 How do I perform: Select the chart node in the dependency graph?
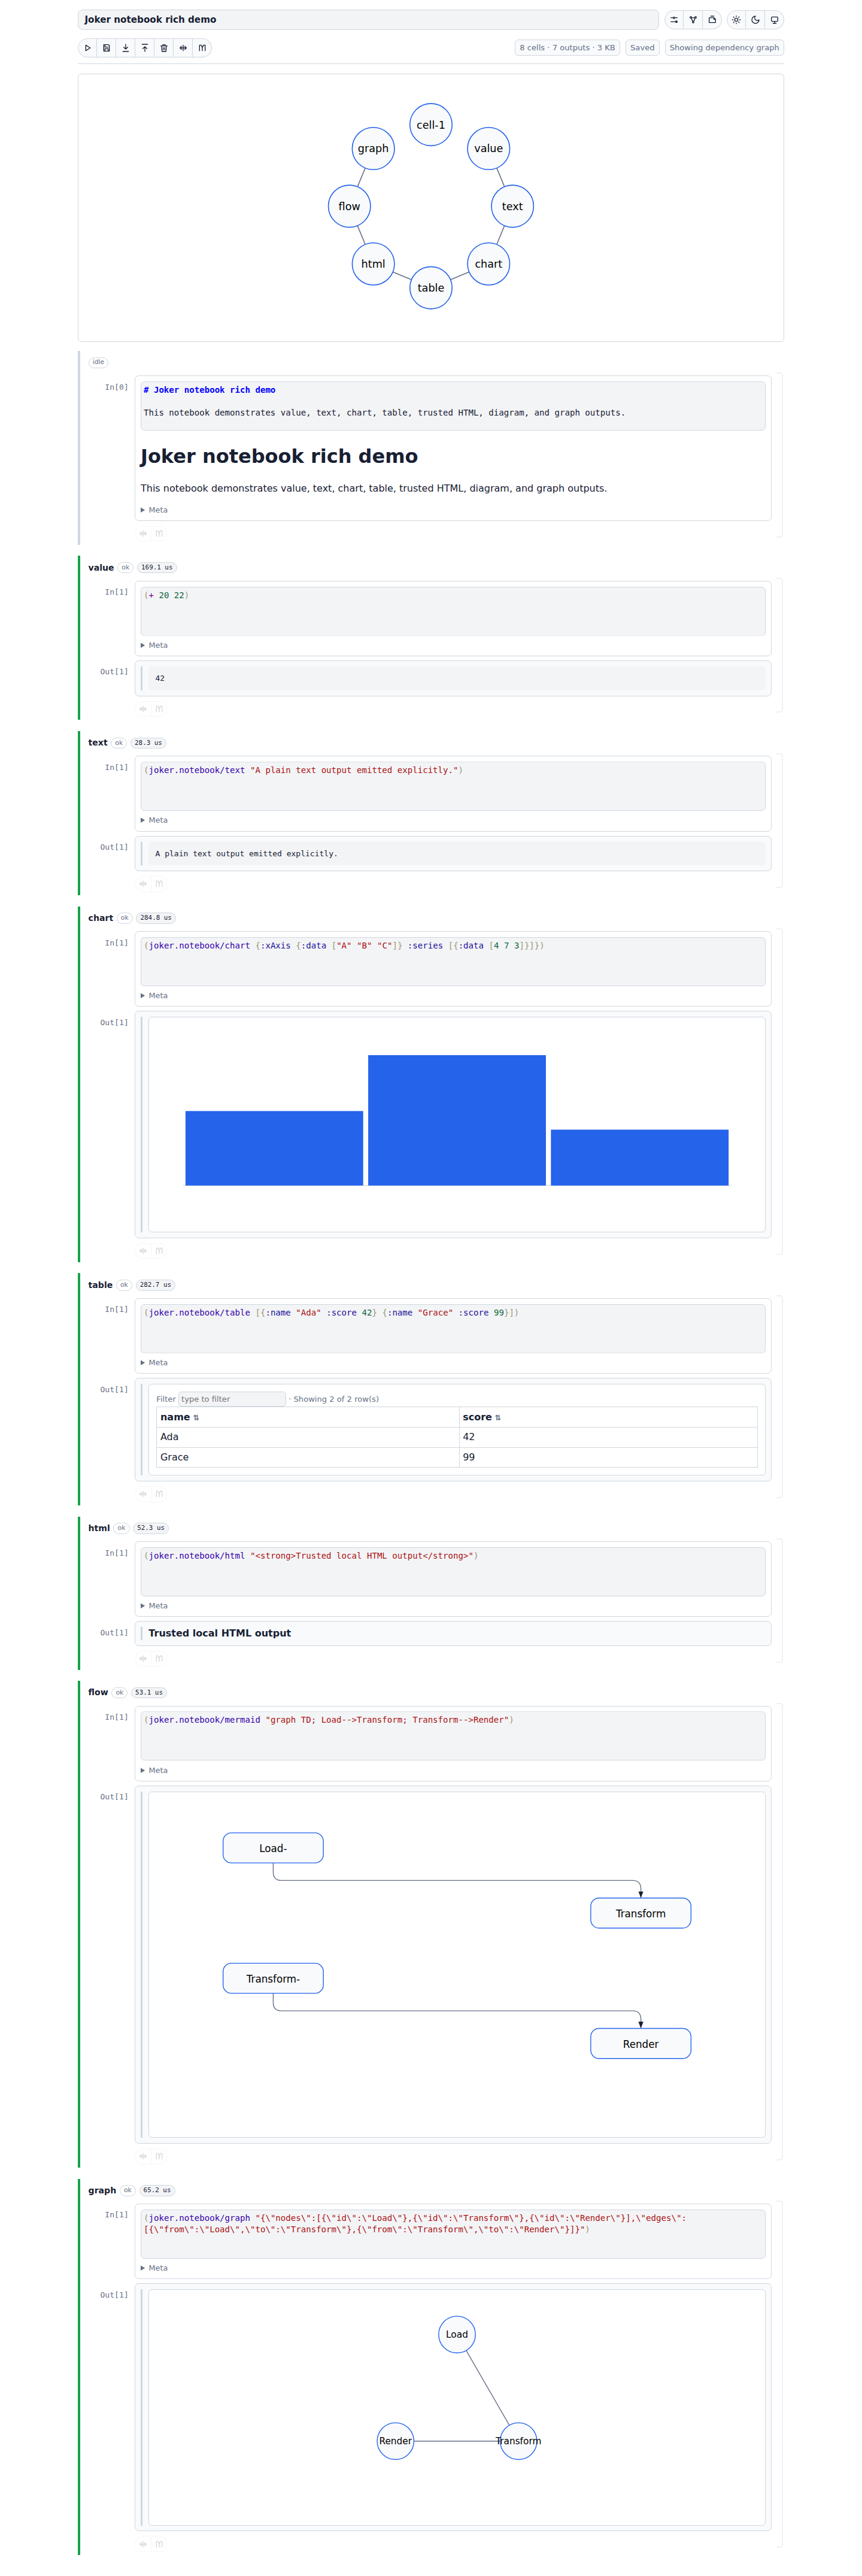488,264
